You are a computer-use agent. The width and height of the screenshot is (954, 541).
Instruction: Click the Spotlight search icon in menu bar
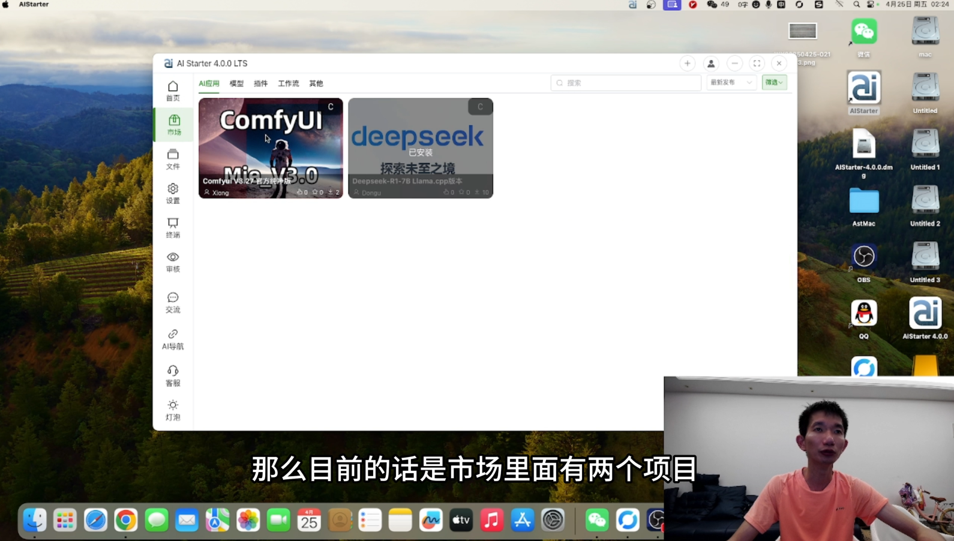coord(856,4)
